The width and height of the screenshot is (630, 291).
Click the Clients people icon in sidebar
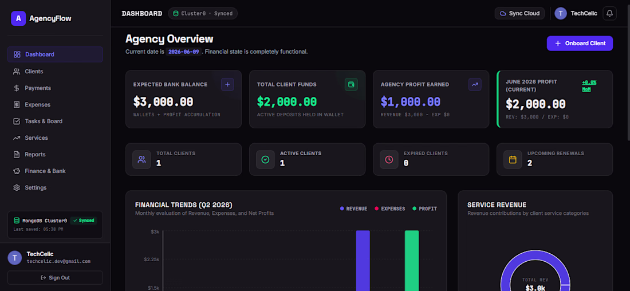[17, 71]
